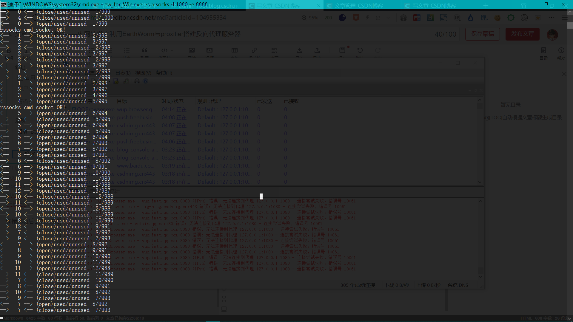This screenshot has width=573, height=322.
Task: Click the IP lookup extension icon
Action: tap(457, 18)
